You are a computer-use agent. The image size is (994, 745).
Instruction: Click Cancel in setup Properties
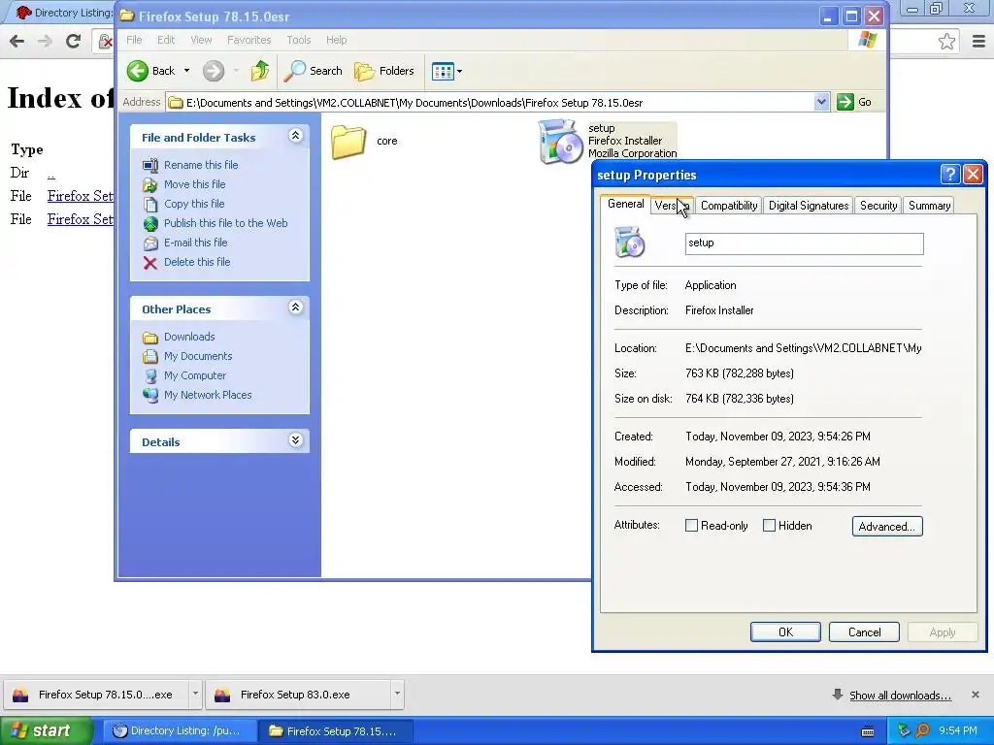864,632
